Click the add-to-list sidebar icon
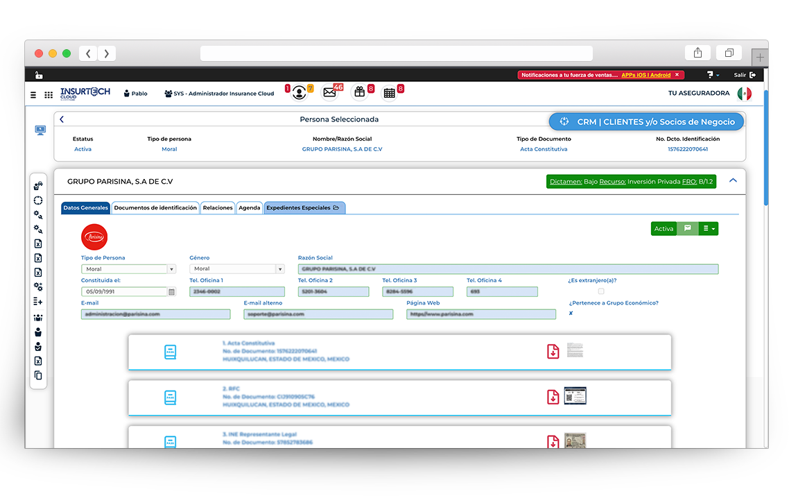The height and width of the screenshot is (496, 789). pyautogui.click(x=38, y=301)
